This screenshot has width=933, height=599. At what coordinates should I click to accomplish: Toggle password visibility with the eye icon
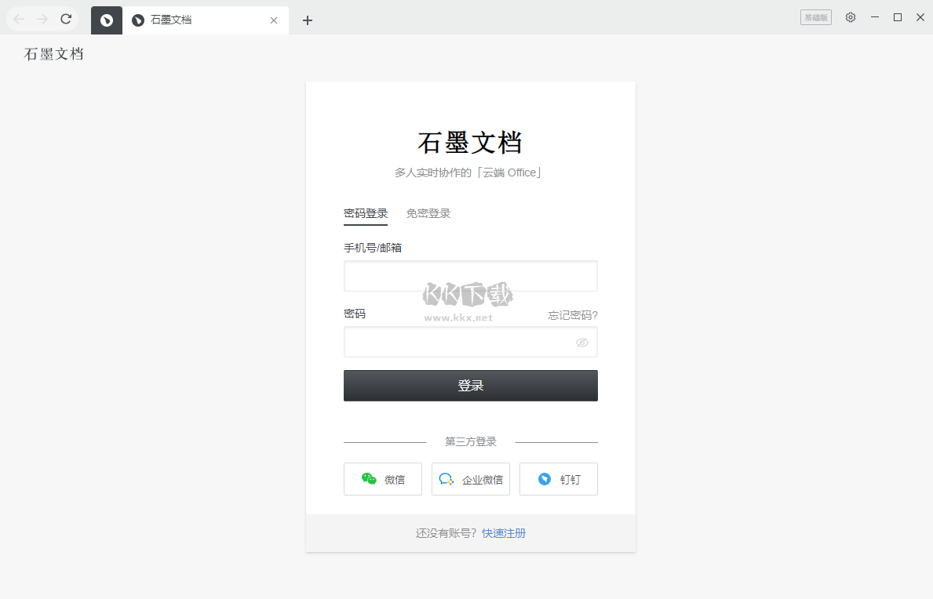click(x=581, y=342)
